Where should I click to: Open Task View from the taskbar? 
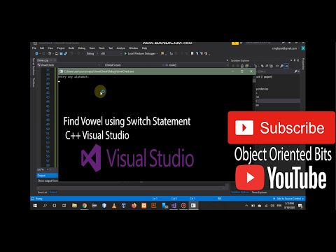pos(64,206)
